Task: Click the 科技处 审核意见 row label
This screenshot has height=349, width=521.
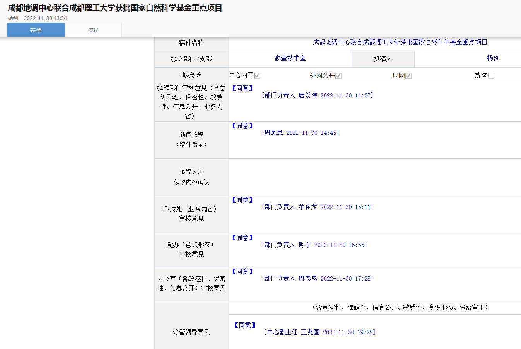Action: click(x=191, y=214)
